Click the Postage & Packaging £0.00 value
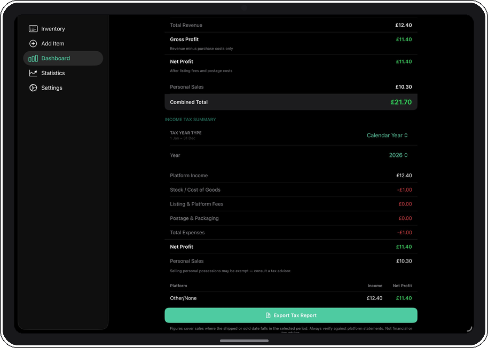The width and height of the screenshot is (488, 348). coord(405,218)
